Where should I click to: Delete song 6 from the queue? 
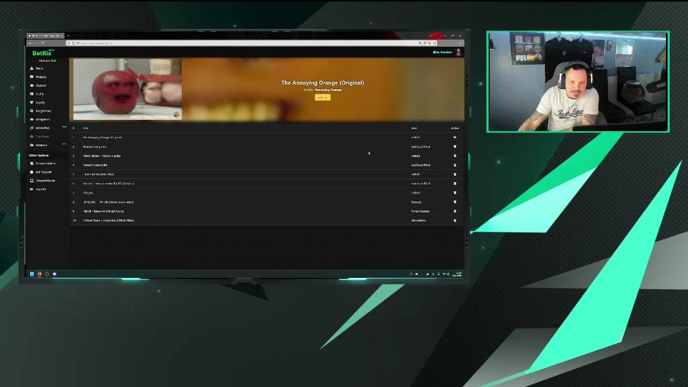[x=455, y=183]
